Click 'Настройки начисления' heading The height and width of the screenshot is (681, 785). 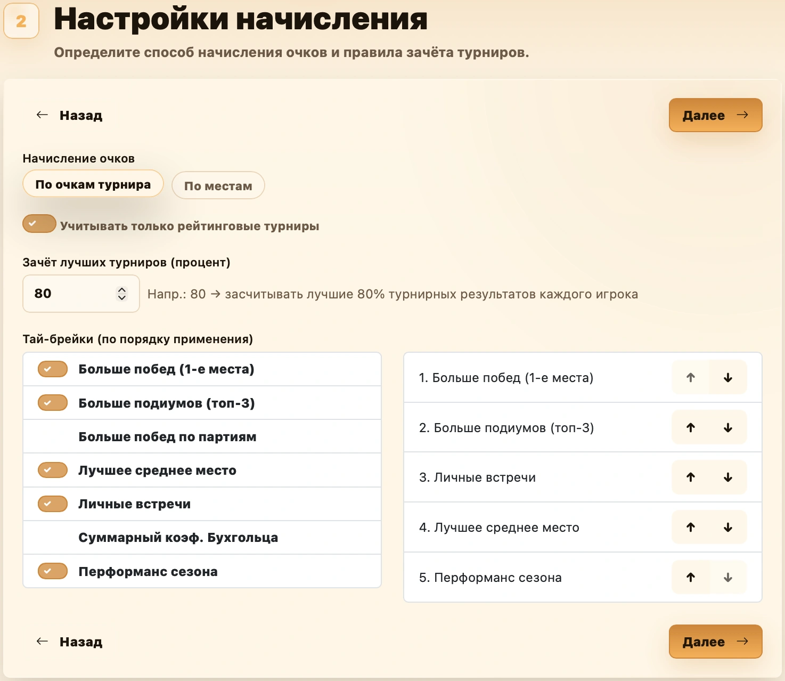click(241, 19)
